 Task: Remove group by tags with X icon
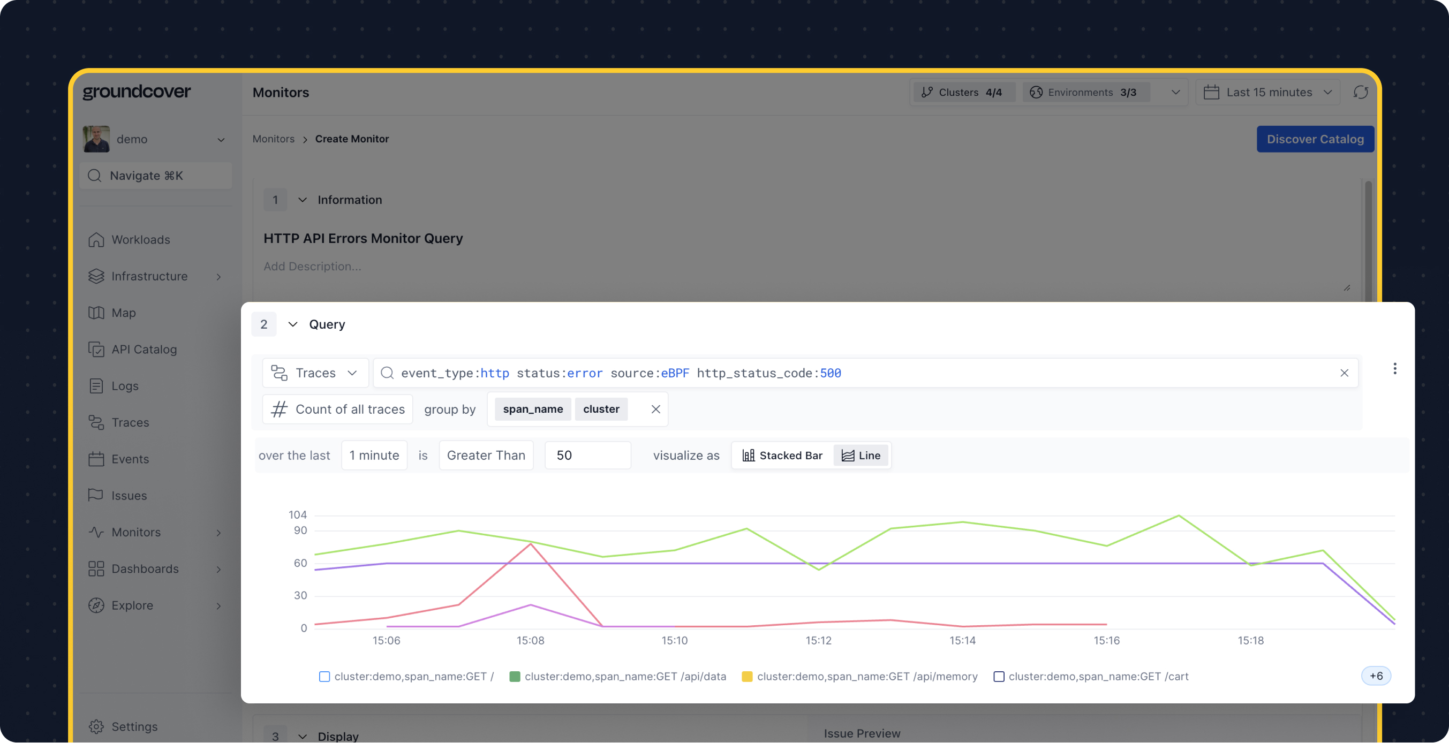(655, 409)
